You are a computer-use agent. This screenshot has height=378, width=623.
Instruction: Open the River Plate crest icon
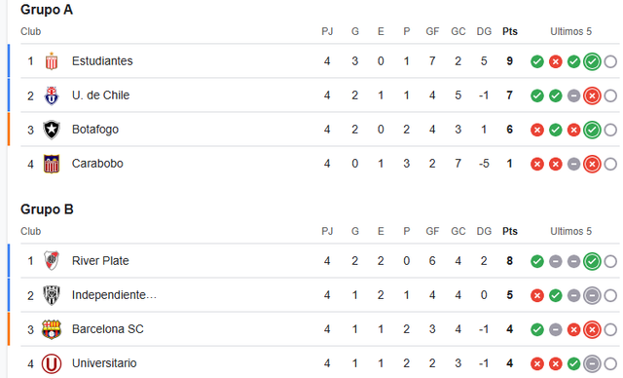tap(52, 261)
